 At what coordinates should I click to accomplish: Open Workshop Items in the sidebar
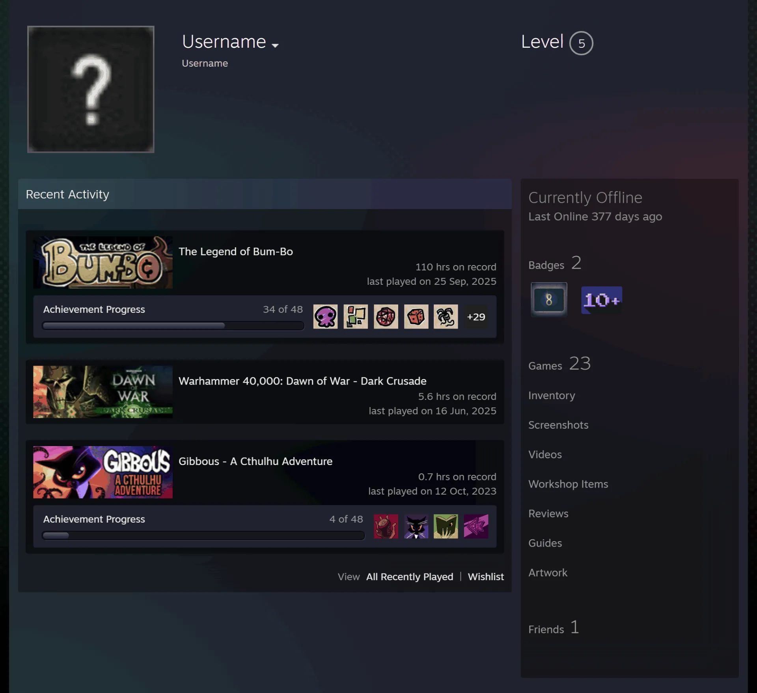click(x=568, y=484)
